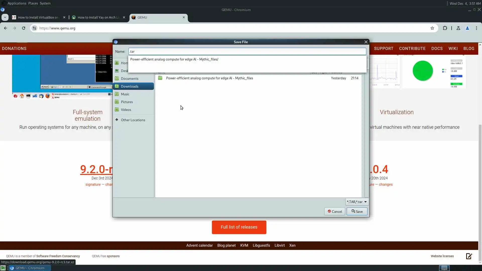Go back with the back arrow
This screenshot has width=482, height=271.
(x=6, y=28)
